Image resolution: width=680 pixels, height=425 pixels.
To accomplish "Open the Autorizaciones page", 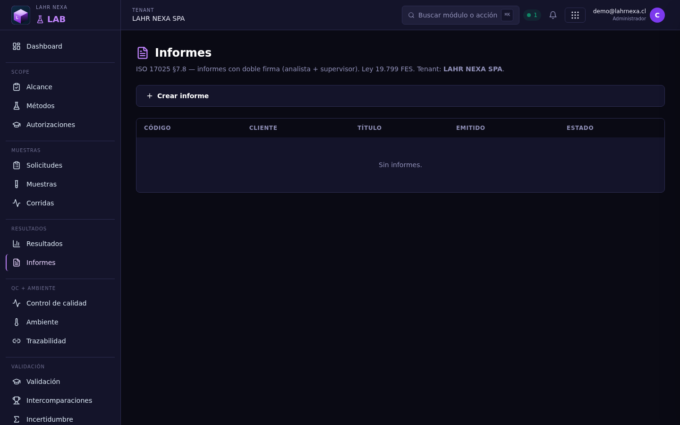I will [x=60, y=125].
